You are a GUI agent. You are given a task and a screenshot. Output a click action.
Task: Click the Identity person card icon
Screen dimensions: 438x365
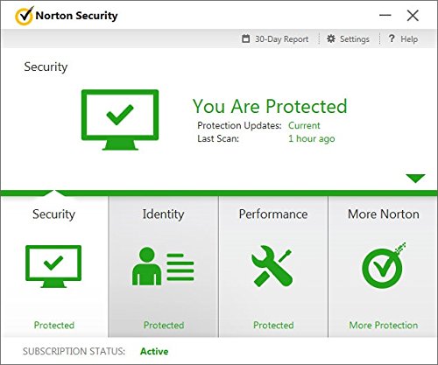click(163, 266)
